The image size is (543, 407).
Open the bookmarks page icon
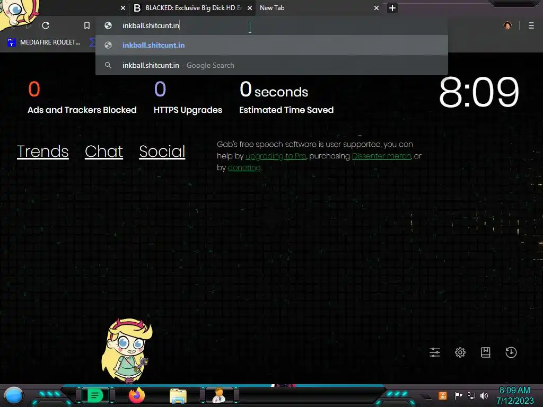point(486,352)
